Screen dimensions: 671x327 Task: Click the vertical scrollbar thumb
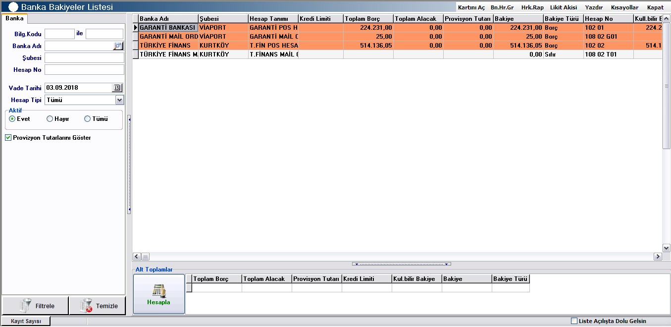pyautogui.click(x=666, y=86)
